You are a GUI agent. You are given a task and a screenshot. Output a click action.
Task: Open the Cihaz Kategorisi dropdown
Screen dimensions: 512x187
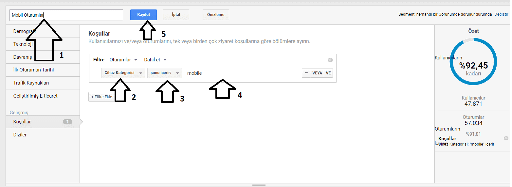123,73
